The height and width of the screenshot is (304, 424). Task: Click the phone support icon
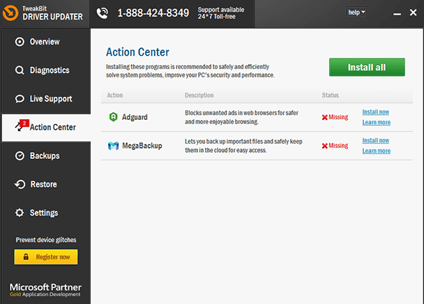[103, 13]
